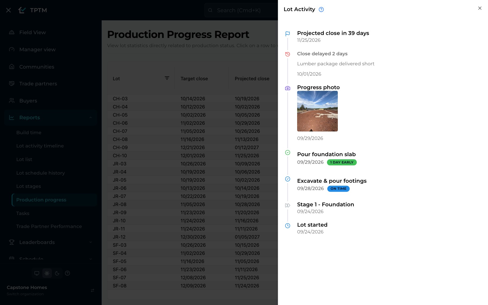This screenshot has width=488, height=305.
Task: Select lot row CH-10
Action: point(192,156)
